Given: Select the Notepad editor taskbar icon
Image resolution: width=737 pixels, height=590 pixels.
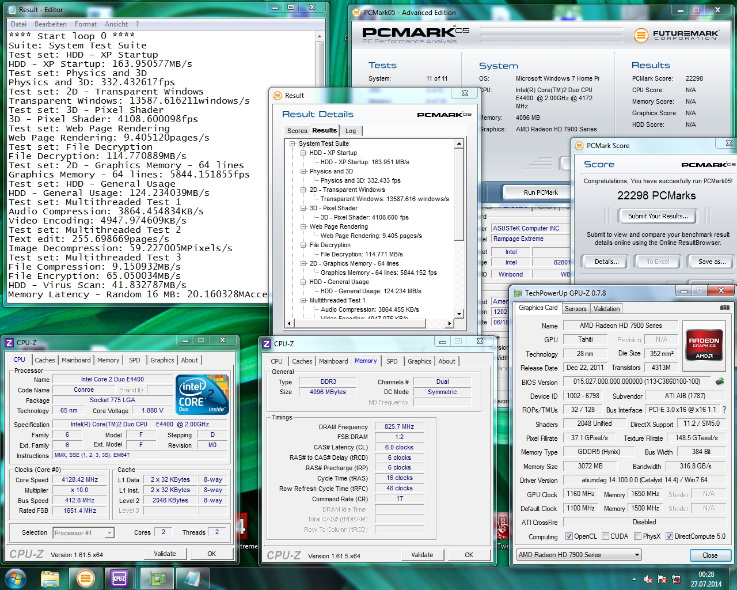Looking at the screenshot, I should pos(192,578).
